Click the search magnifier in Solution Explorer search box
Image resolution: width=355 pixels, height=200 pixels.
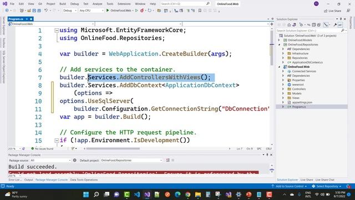pyautogui.click(x=343, y=31)
